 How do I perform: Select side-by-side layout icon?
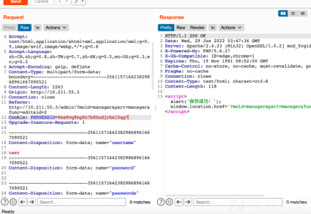283,13
